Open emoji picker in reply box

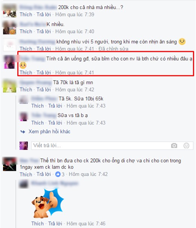pyautogui.click(x=186, y=145)
